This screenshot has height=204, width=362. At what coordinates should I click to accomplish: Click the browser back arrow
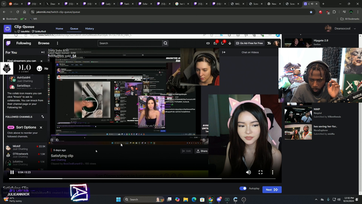(x=4, y=12)
